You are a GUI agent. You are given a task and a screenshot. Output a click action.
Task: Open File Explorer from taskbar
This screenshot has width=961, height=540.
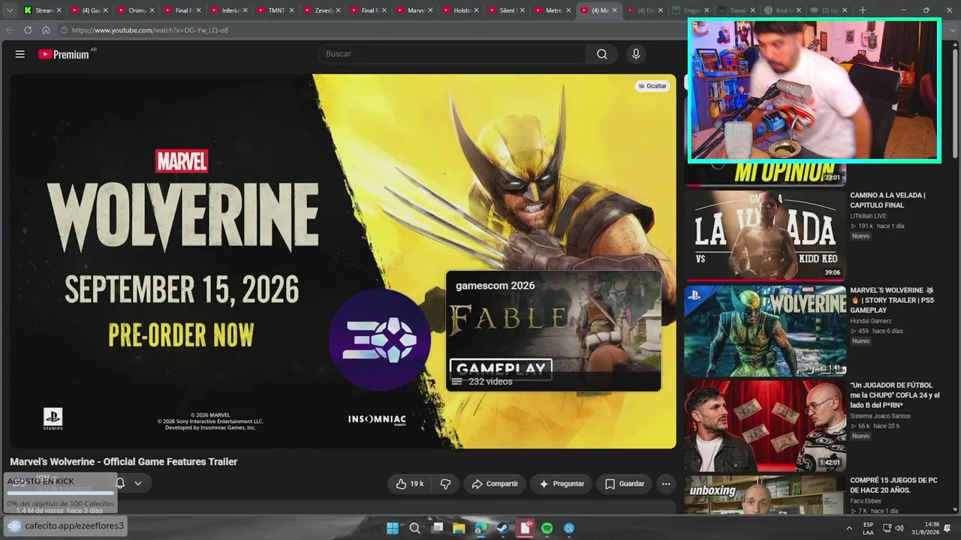click(459, 528)
